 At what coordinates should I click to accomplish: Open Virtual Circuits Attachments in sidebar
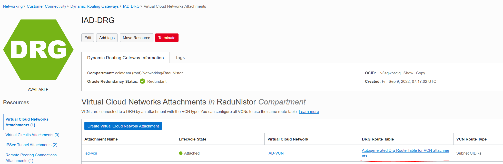coord(32,135)
